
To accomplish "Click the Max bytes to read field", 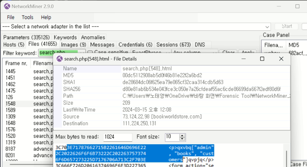I will [117, 137].
